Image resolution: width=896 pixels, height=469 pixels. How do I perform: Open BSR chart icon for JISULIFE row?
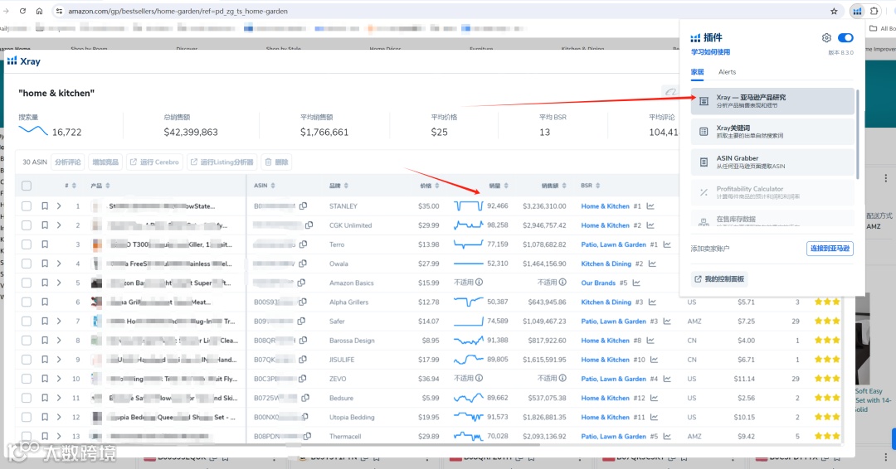(654, 360)
